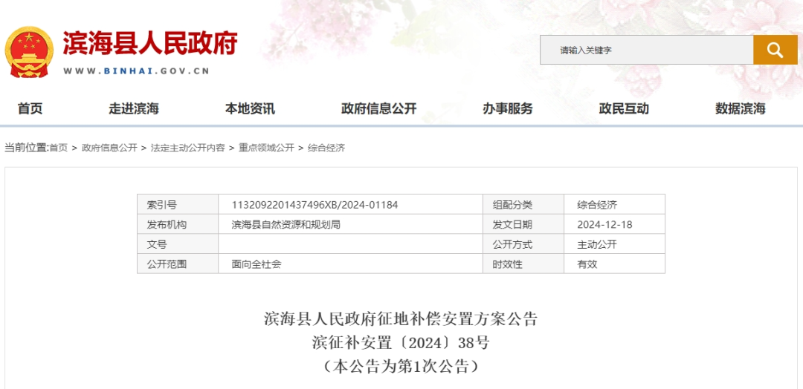
Task: Click the article title 滨海县人民政府征地补偿安置方案公告
Action: [401, 319]
